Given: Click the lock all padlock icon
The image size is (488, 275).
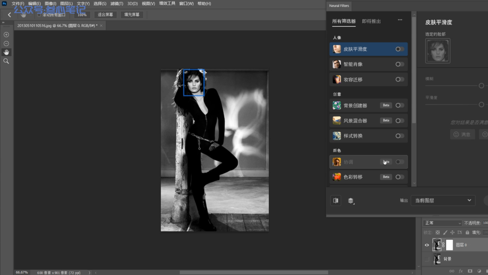Looking at the screenshot, I should click(x=467, y=232).
